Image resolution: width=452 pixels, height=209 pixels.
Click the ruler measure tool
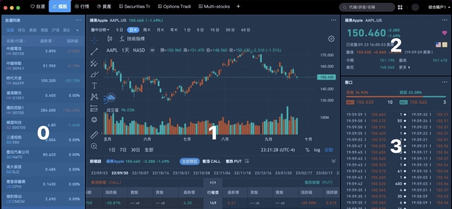pyautogui.click(x=94, y=135)
